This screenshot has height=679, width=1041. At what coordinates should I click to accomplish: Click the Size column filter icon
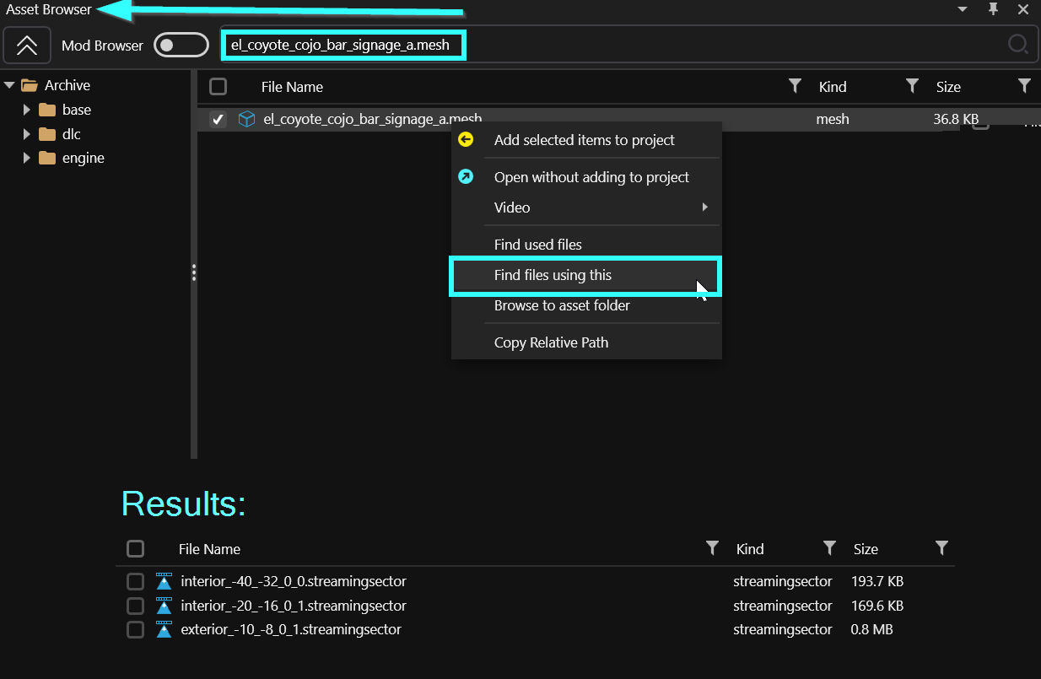[x=1023, y=86]
